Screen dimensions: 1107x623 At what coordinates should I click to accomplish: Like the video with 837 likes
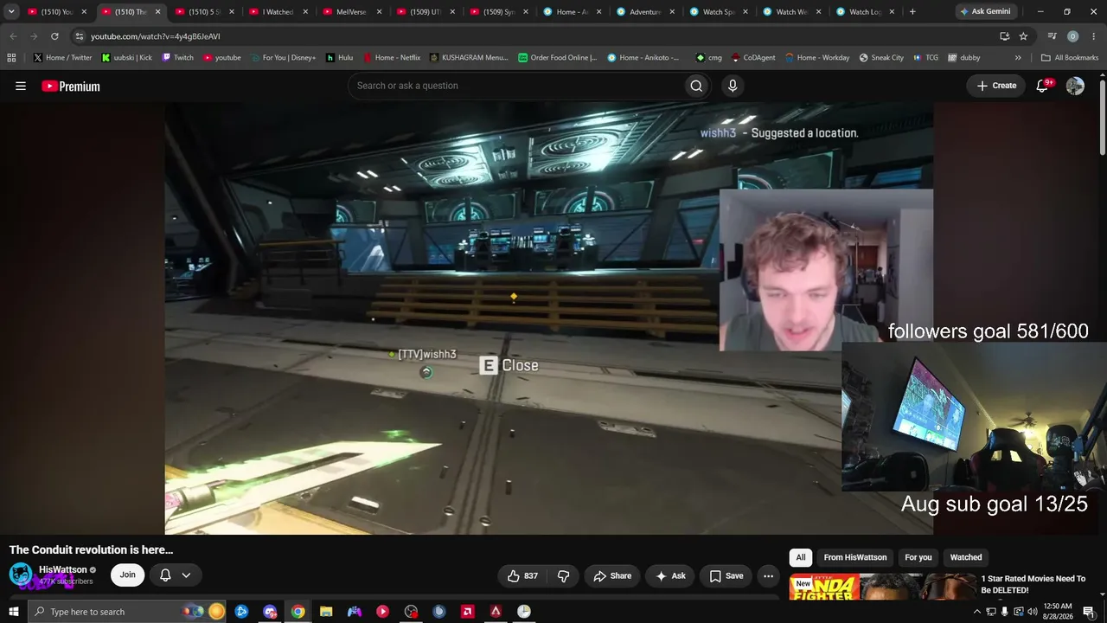click(x=522, y=576)
